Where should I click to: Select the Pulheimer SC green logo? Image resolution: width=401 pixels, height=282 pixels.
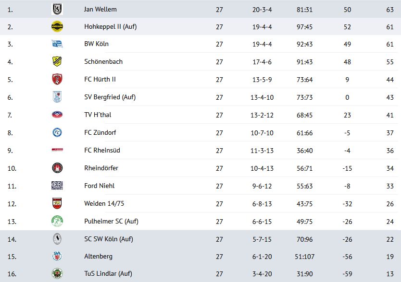57,221
